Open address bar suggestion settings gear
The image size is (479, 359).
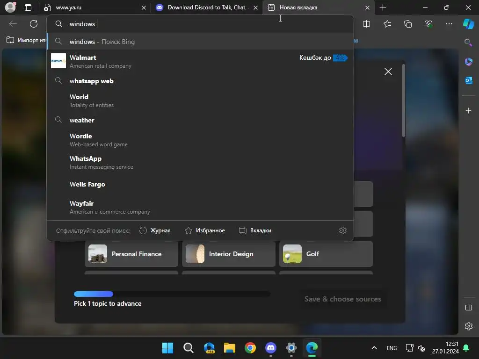point(343,230)
